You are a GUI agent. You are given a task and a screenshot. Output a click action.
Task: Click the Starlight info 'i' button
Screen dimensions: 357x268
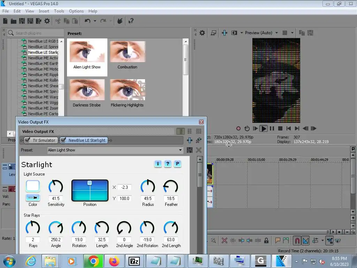(158, 164)
